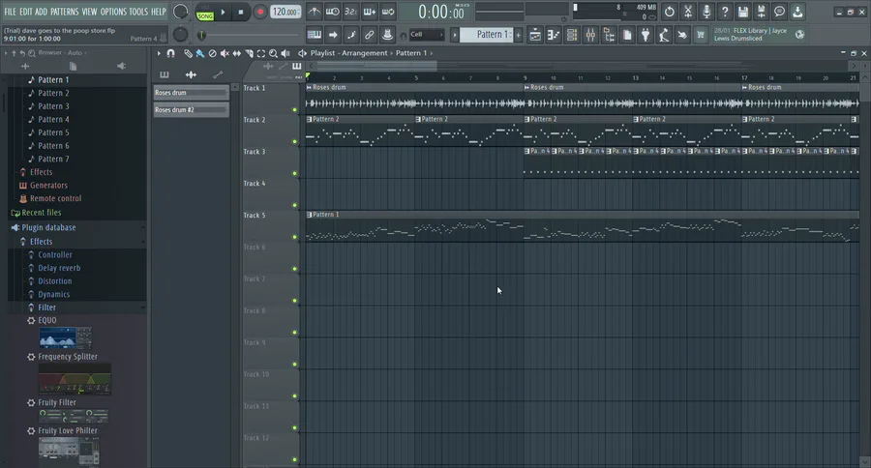Stop playback with the stop button
This screenshot has width=871, height=468.
[x=241, y=12]
